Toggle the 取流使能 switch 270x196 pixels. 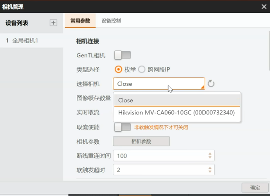pos(122,127)
